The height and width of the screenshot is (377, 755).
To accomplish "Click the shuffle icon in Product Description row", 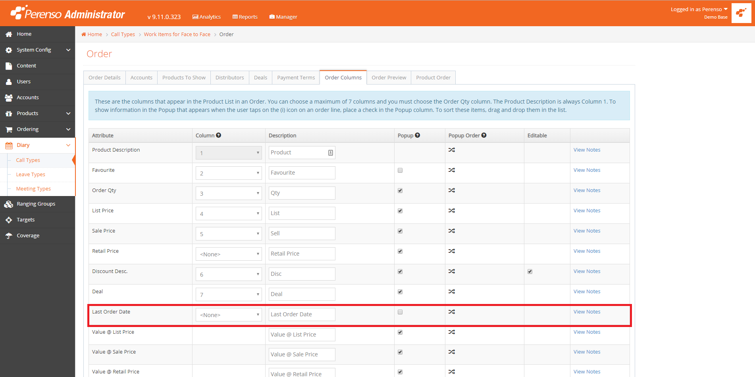I will tap(452, 150).
